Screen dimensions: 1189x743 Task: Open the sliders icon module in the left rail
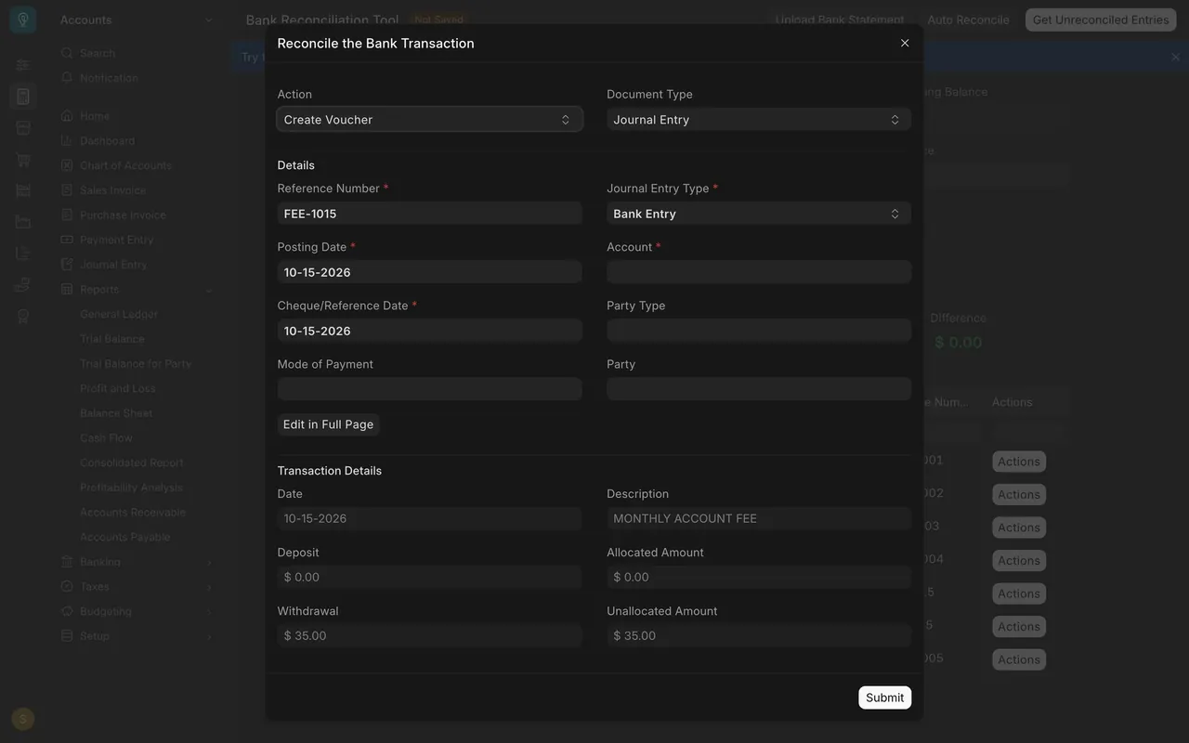click(23, 65)
